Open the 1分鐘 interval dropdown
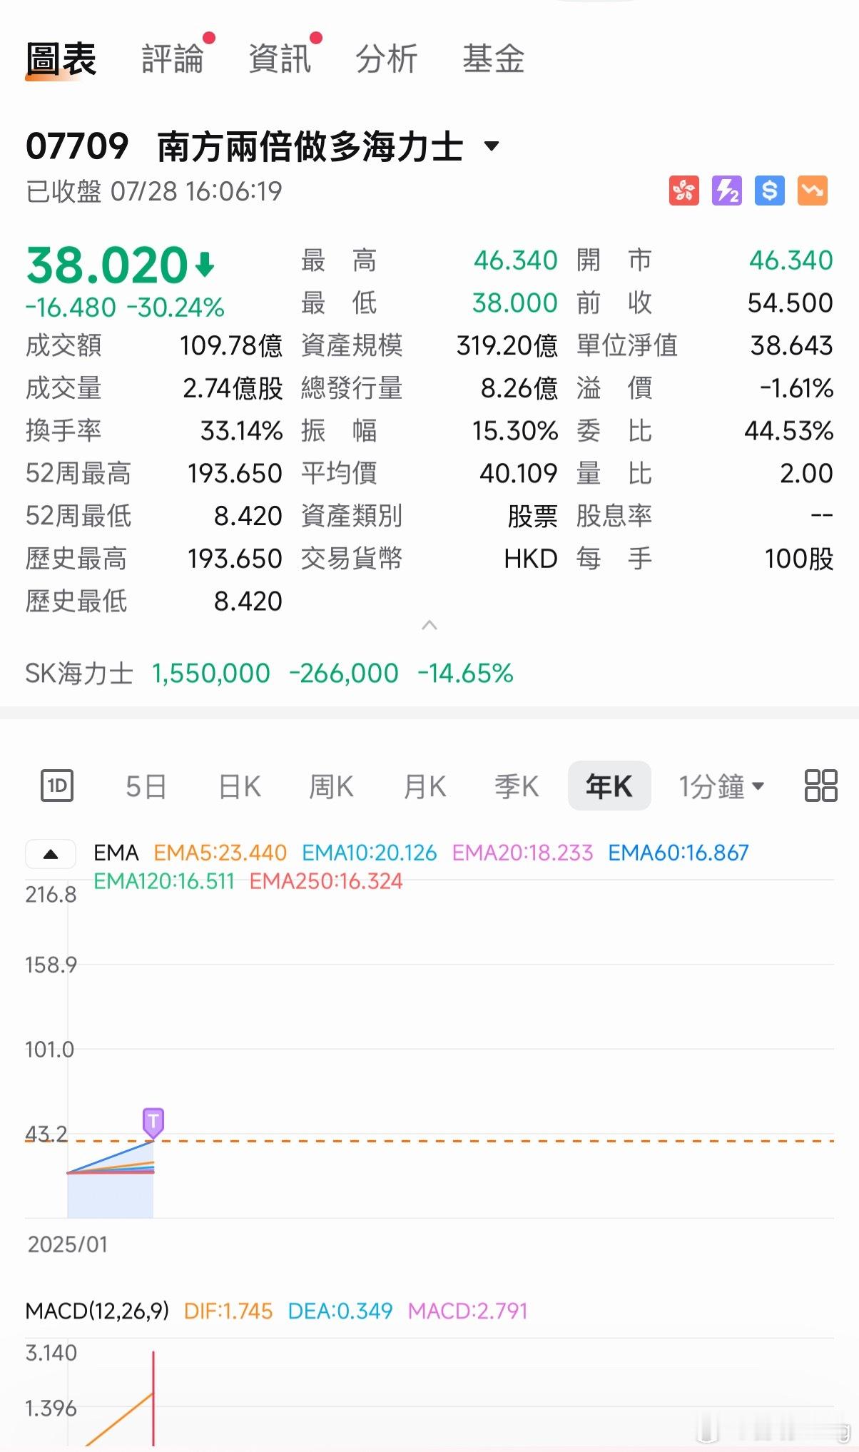This screenshot has height=1452, width=859. [721, 786]
